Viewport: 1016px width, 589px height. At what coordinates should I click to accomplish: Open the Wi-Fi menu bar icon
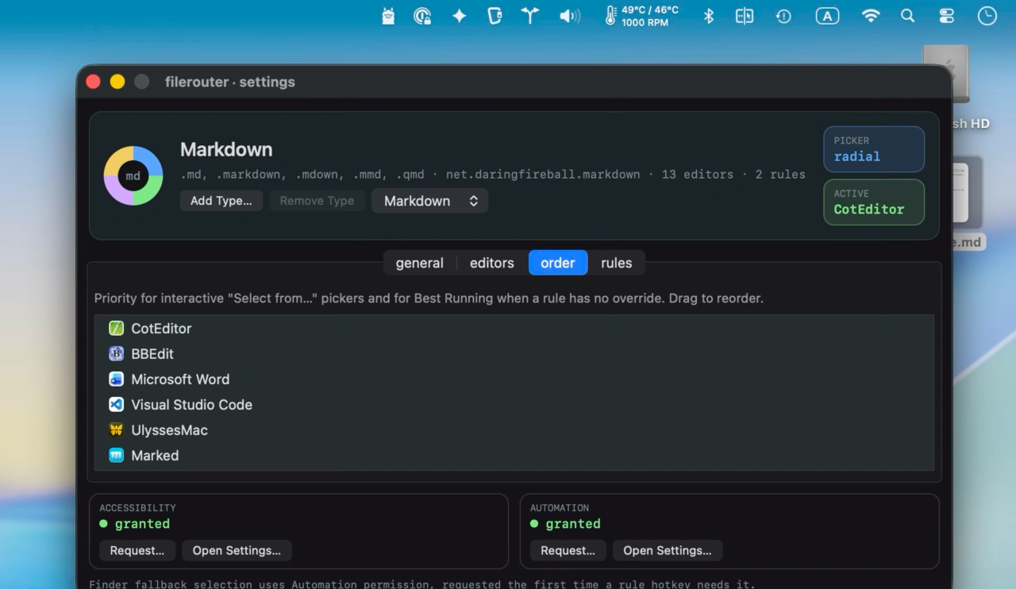coord(871,16)
